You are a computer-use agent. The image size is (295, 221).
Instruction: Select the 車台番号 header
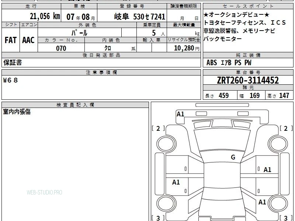(248, 72)
